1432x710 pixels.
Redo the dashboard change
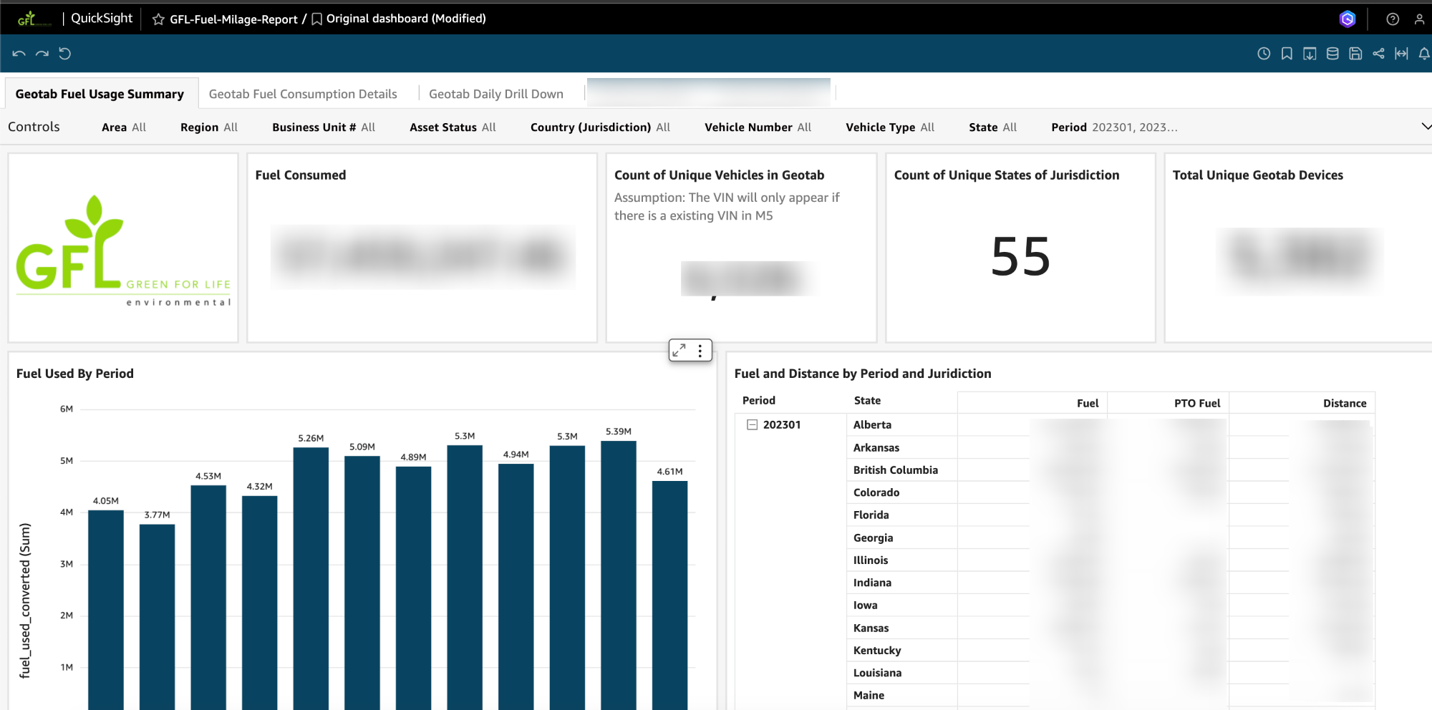(42, 54)
